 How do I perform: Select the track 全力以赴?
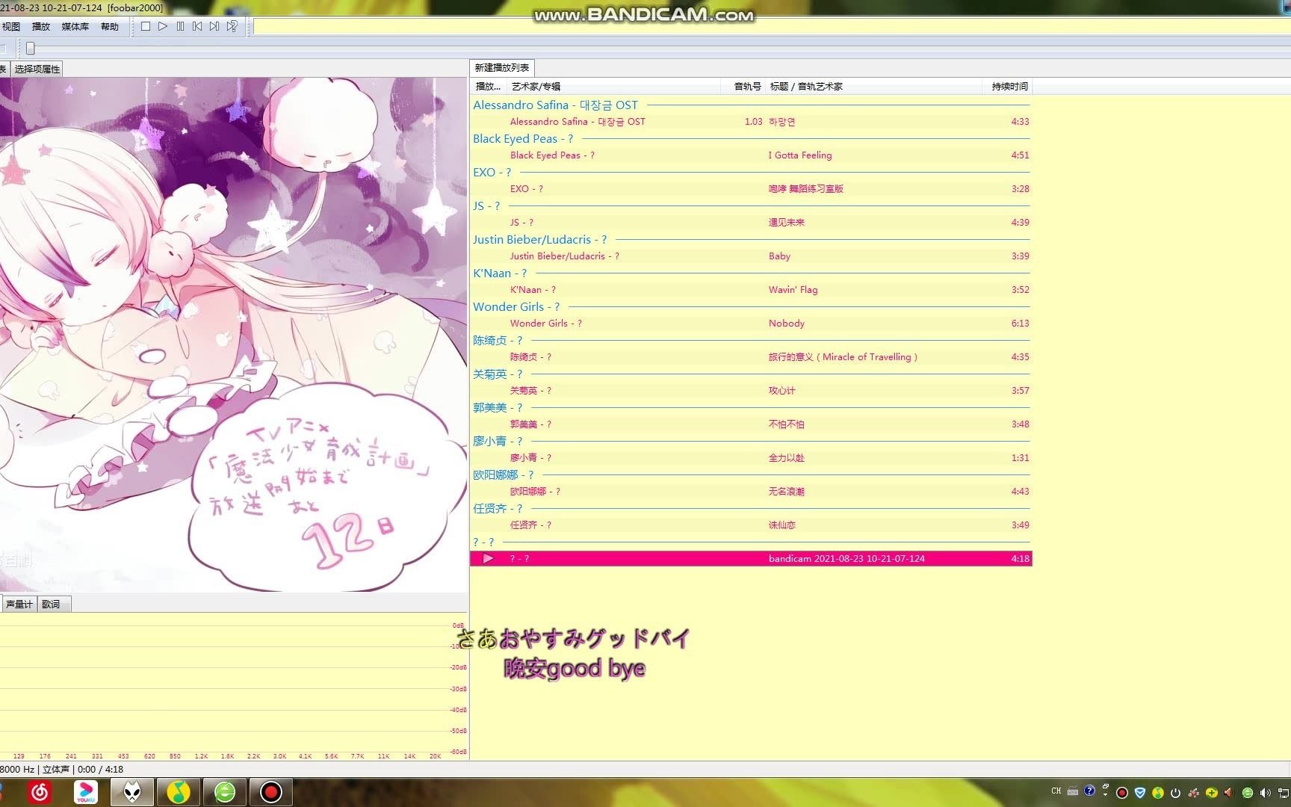(786, 457)
